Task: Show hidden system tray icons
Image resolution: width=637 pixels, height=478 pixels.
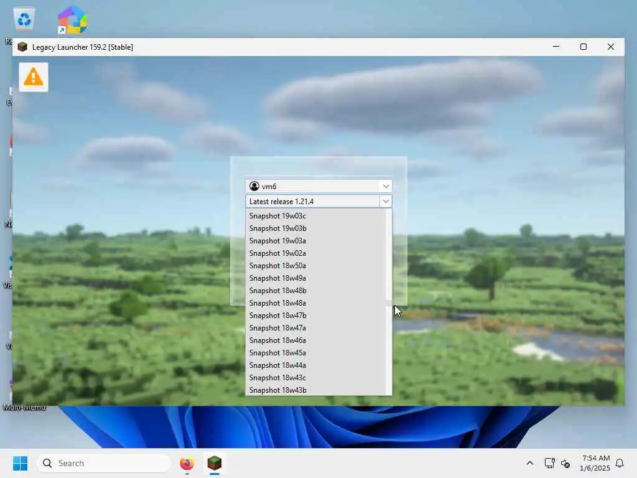Action: (530, 463)
